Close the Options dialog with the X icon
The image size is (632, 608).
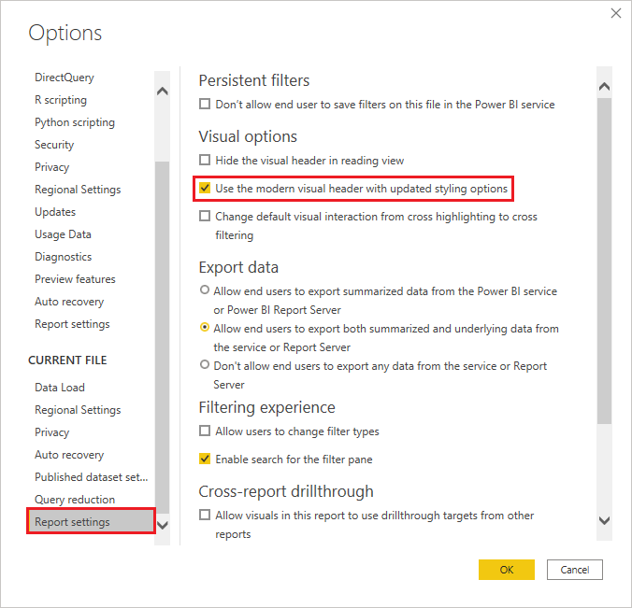(x=615, y=13)
